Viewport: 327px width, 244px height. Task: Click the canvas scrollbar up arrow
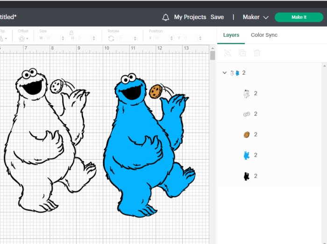(x=213, y=48)
